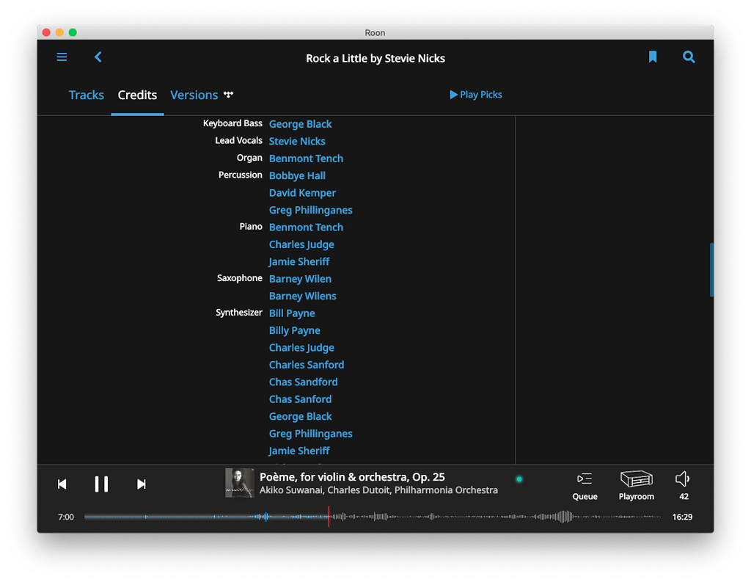Open Benmont Tench's organ credit link
Viewport: 751px width, 582px height.
(306, 158)
